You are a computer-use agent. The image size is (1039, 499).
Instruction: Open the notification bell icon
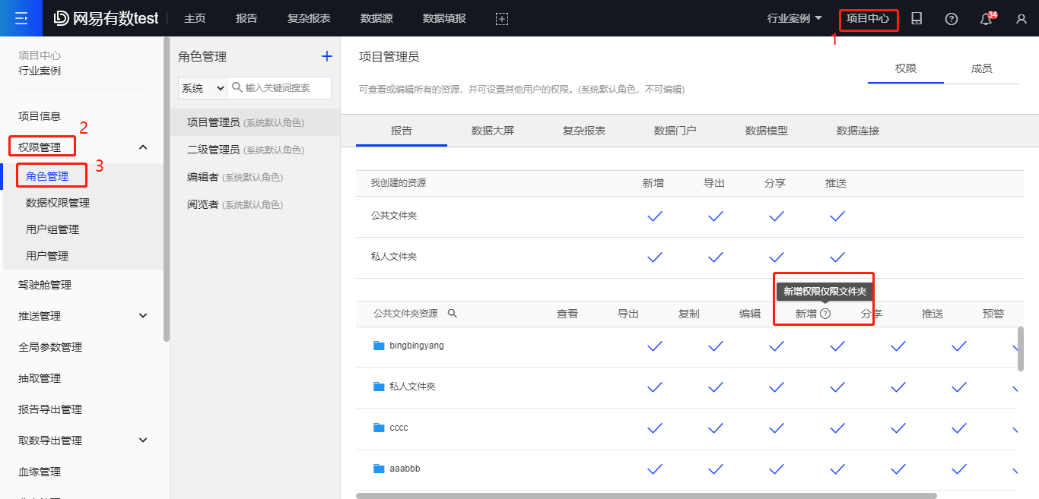987,19
